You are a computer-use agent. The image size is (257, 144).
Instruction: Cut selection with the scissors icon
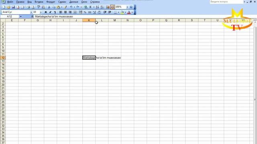(x=49, y=7)
